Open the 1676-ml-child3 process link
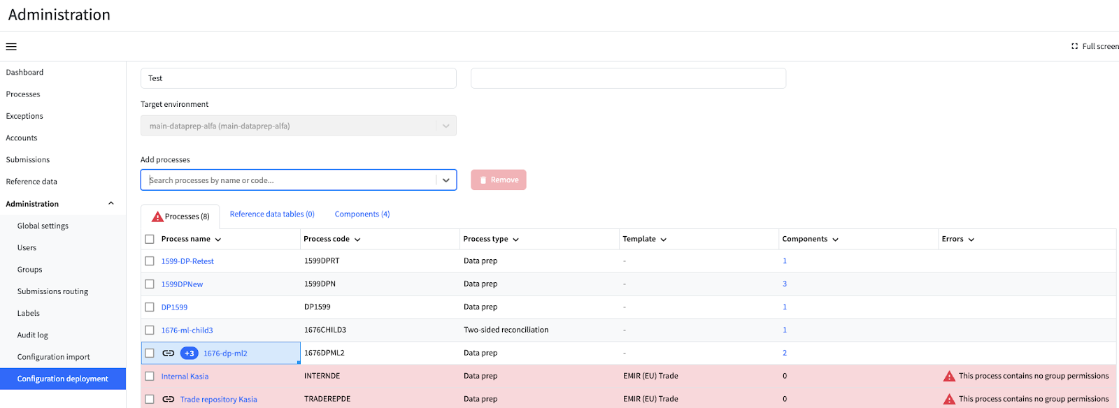The width and height of the screenshot is (1119, 408). (187, 330)
